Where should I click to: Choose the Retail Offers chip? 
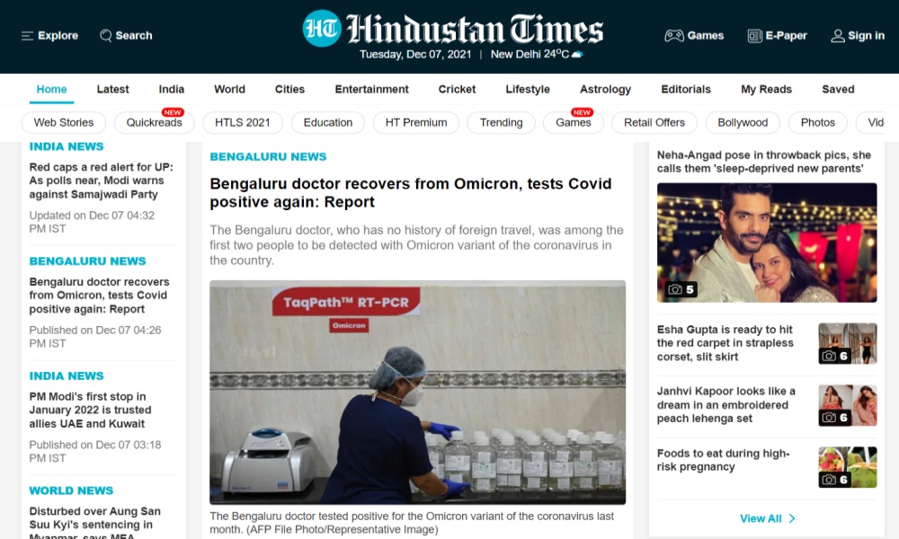click(x=654, y=122)
